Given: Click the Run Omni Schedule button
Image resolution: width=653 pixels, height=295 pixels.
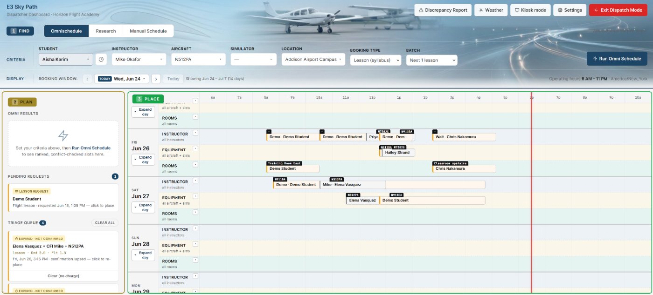Looking at the screenshot, I should tap(617, 59).
